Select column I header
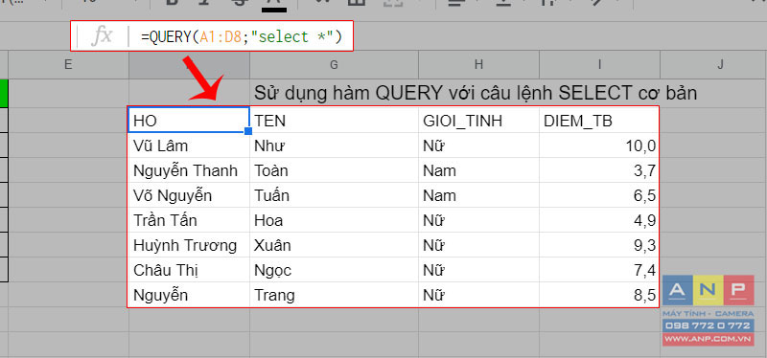The image size is (767, 358). coord(599,64)
